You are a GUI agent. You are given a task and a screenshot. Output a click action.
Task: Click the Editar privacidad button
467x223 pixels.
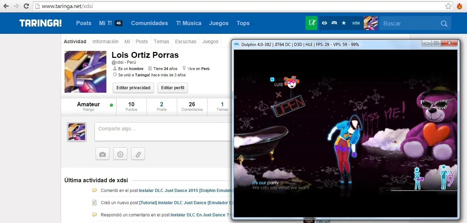[133, 88]
